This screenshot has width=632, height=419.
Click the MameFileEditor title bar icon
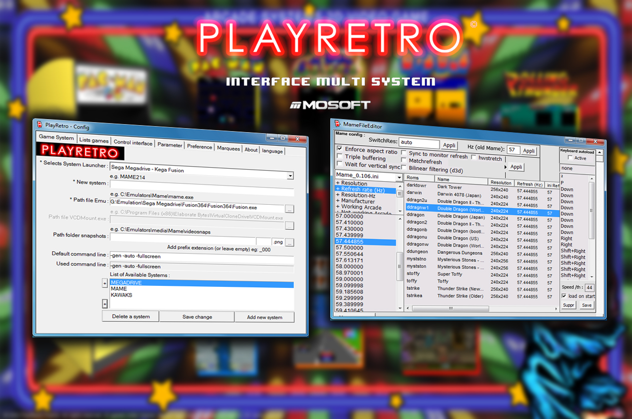(337, 124)
